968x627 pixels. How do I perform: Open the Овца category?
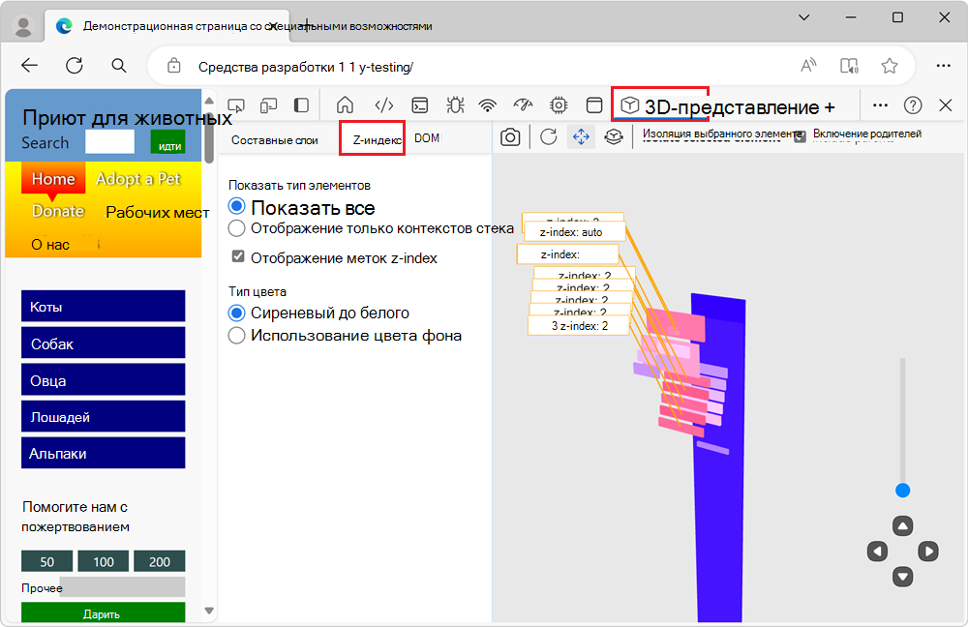tap(104, 379)
